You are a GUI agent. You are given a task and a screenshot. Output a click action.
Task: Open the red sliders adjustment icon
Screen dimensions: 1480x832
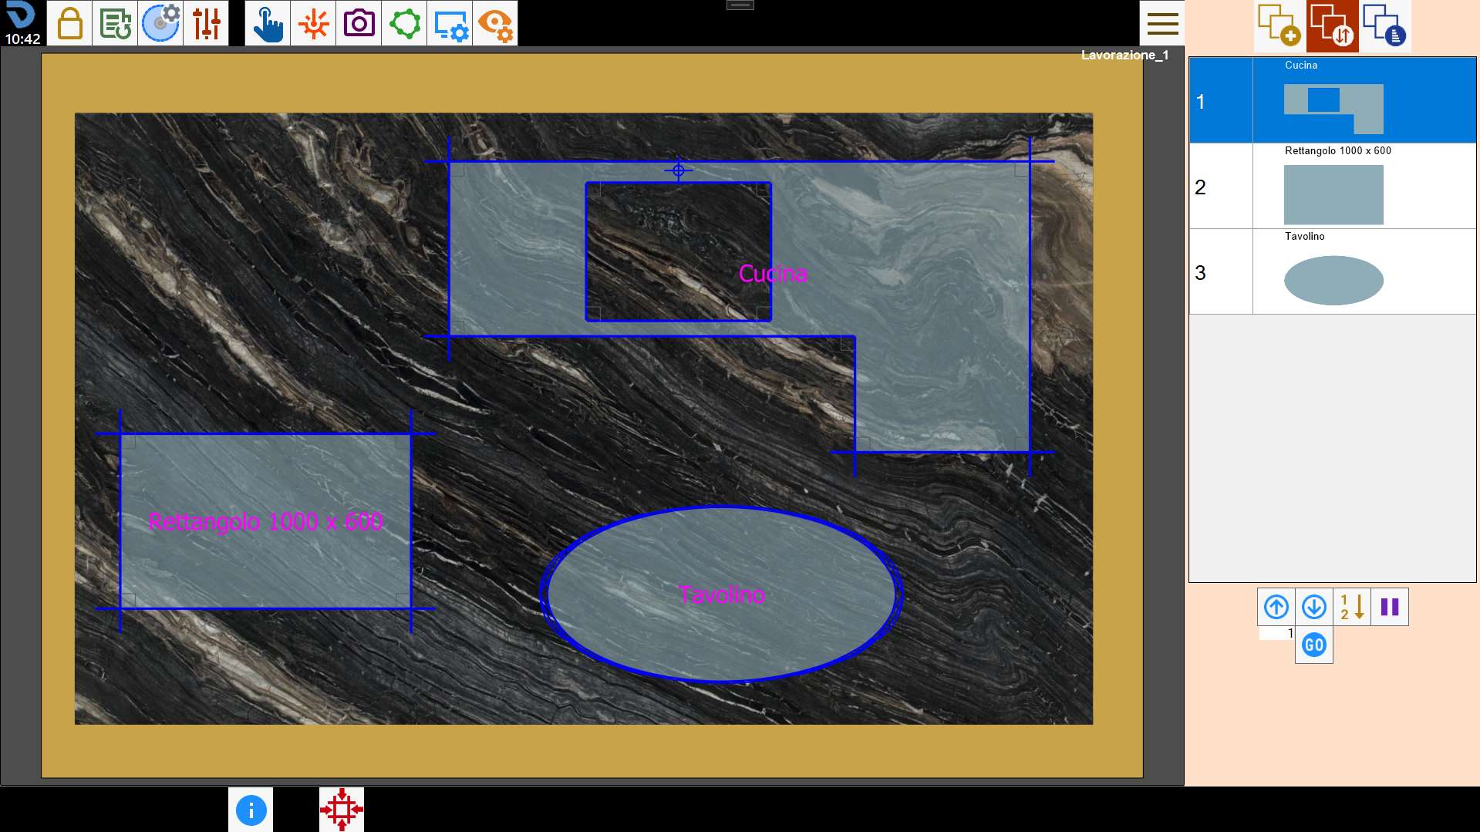click(206, 23)
